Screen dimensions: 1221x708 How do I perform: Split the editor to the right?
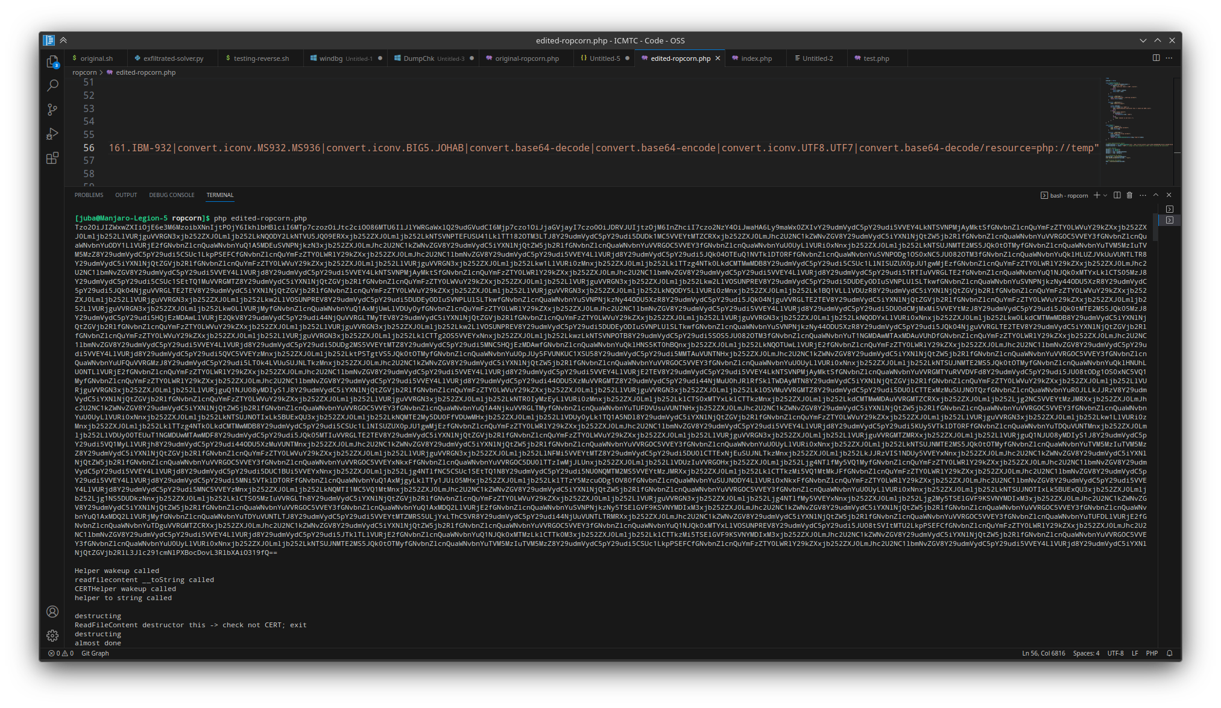click(1156, 58)
